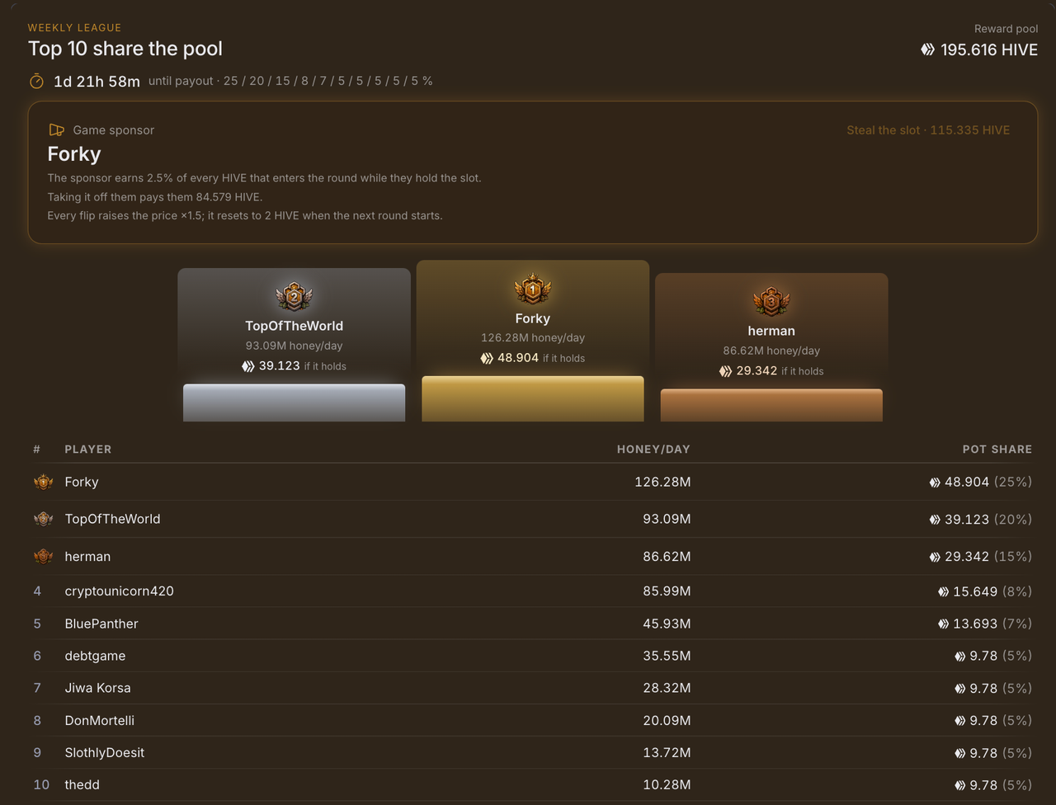Click the gold badge icon in Forky's table row
The width and height of the screenshot is (1056, 805).
click(x=43, y=482)
